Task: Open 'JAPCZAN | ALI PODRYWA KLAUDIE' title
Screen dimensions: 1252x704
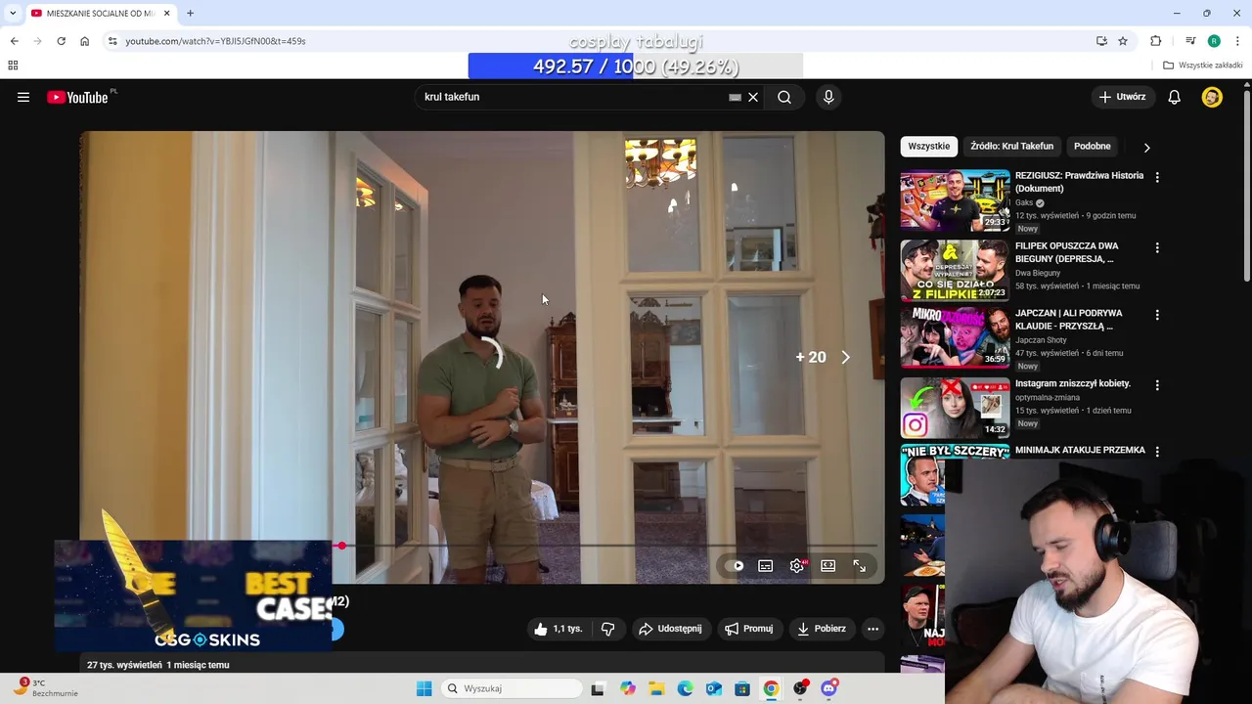Action: point(1069,320)
